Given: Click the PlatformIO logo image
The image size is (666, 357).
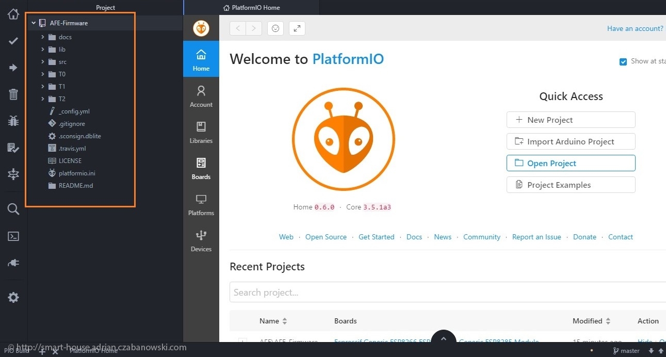Looking at the screenshot, I should [x=344, y=139].
